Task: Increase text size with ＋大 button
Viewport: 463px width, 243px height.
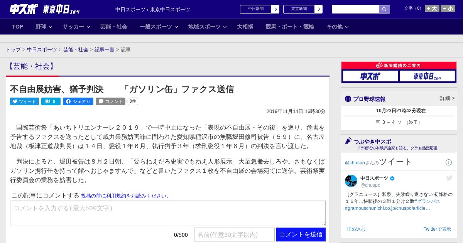Action: (432, 8)
